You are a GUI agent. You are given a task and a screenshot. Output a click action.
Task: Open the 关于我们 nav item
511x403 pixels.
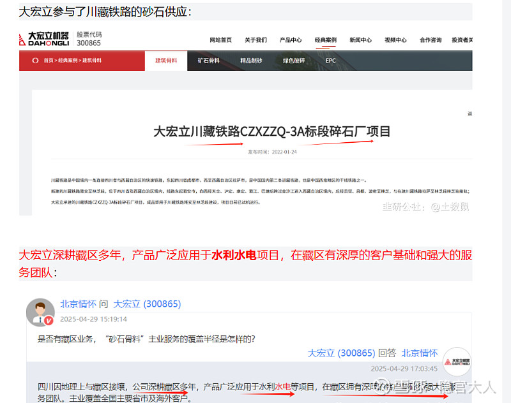click(256, 40)
